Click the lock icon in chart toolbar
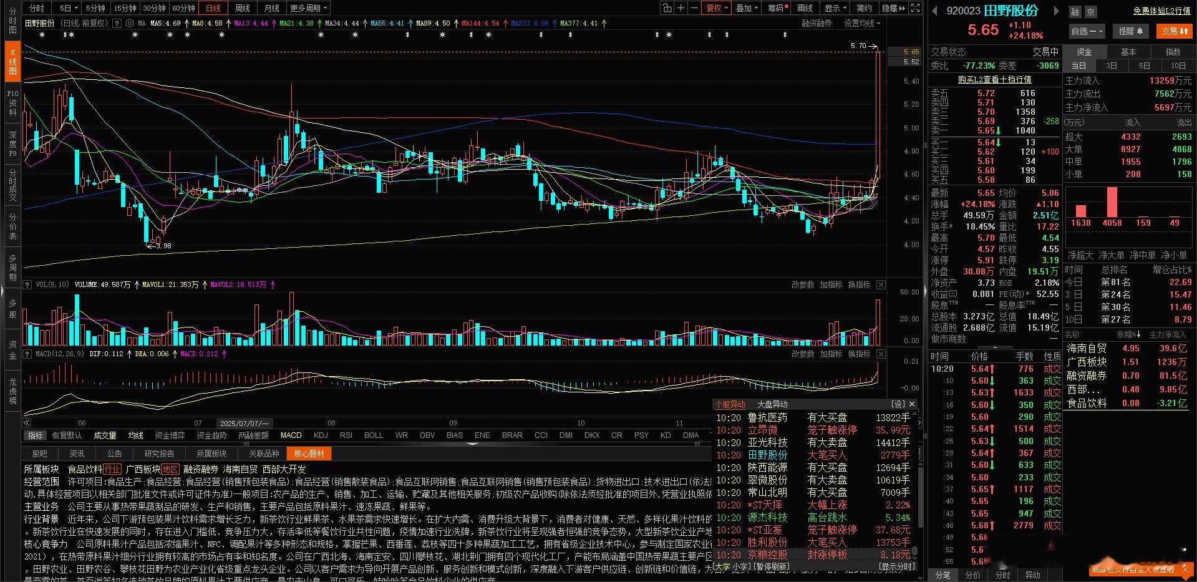1197x582 pixels. pos(667,8)
